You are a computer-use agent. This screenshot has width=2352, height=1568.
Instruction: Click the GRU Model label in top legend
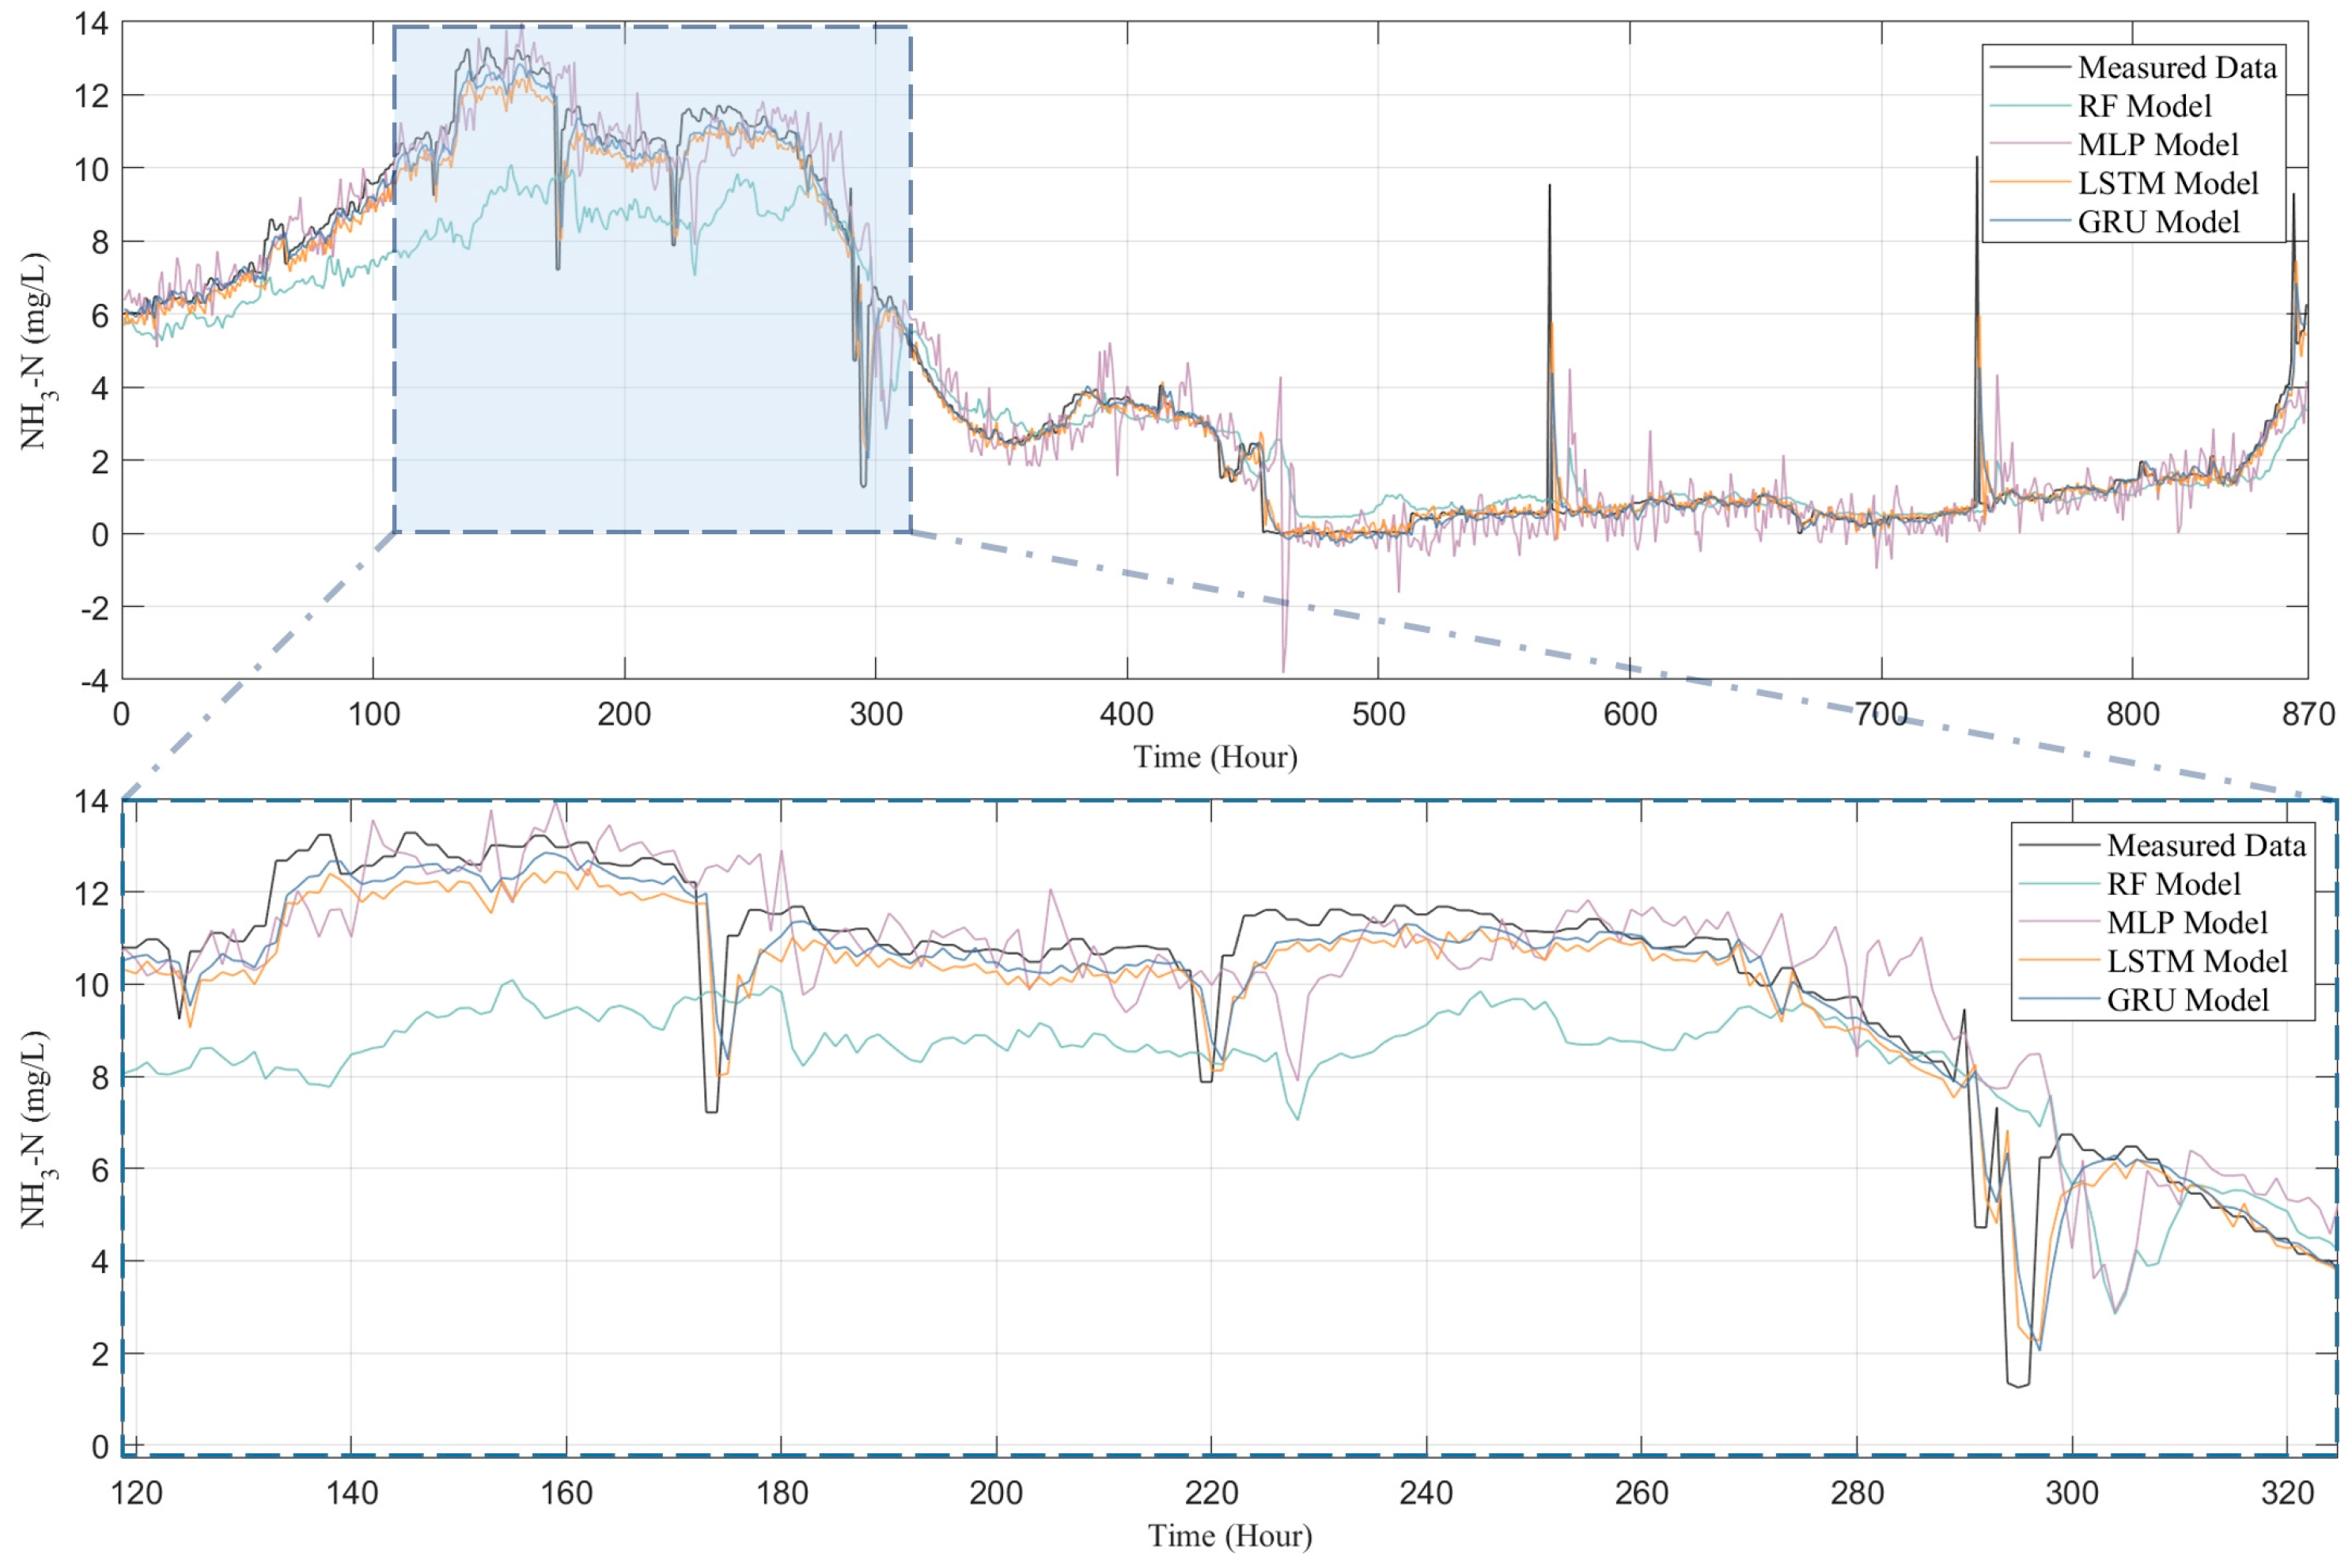point(2158,222)
